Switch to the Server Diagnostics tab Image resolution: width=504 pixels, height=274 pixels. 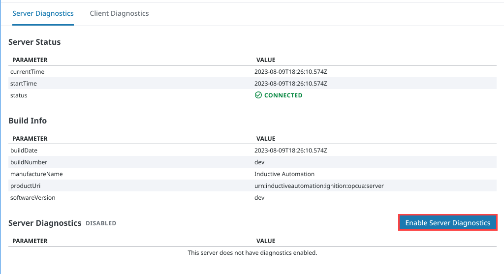pos(43,13)
